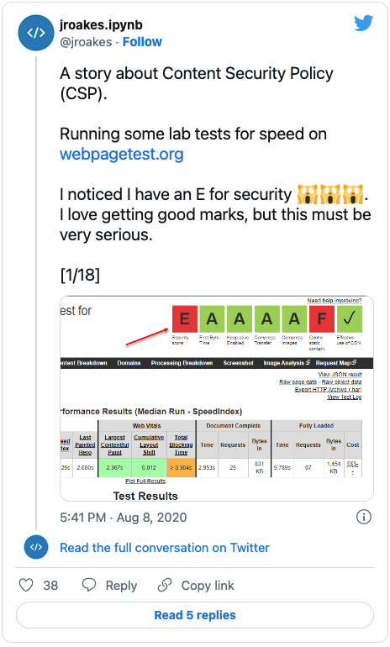Open the 5:41 PM Aug 8, 2020 timestamp
The image size is (390, 647).
(x=124, y=517)
